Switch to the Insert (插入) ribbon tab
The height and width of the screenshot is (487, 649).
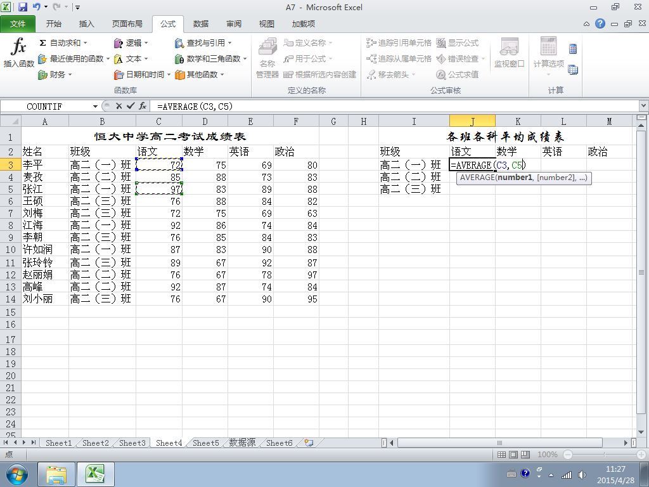point(86,24)
